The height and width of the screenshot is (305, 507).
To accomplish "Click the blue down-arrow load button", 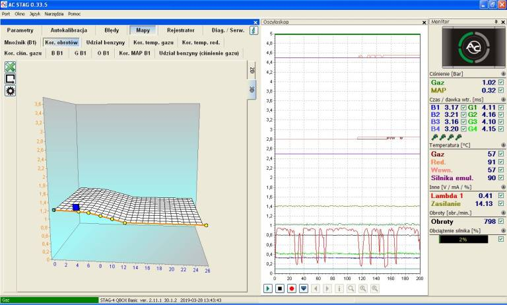I will click(304, 288).
